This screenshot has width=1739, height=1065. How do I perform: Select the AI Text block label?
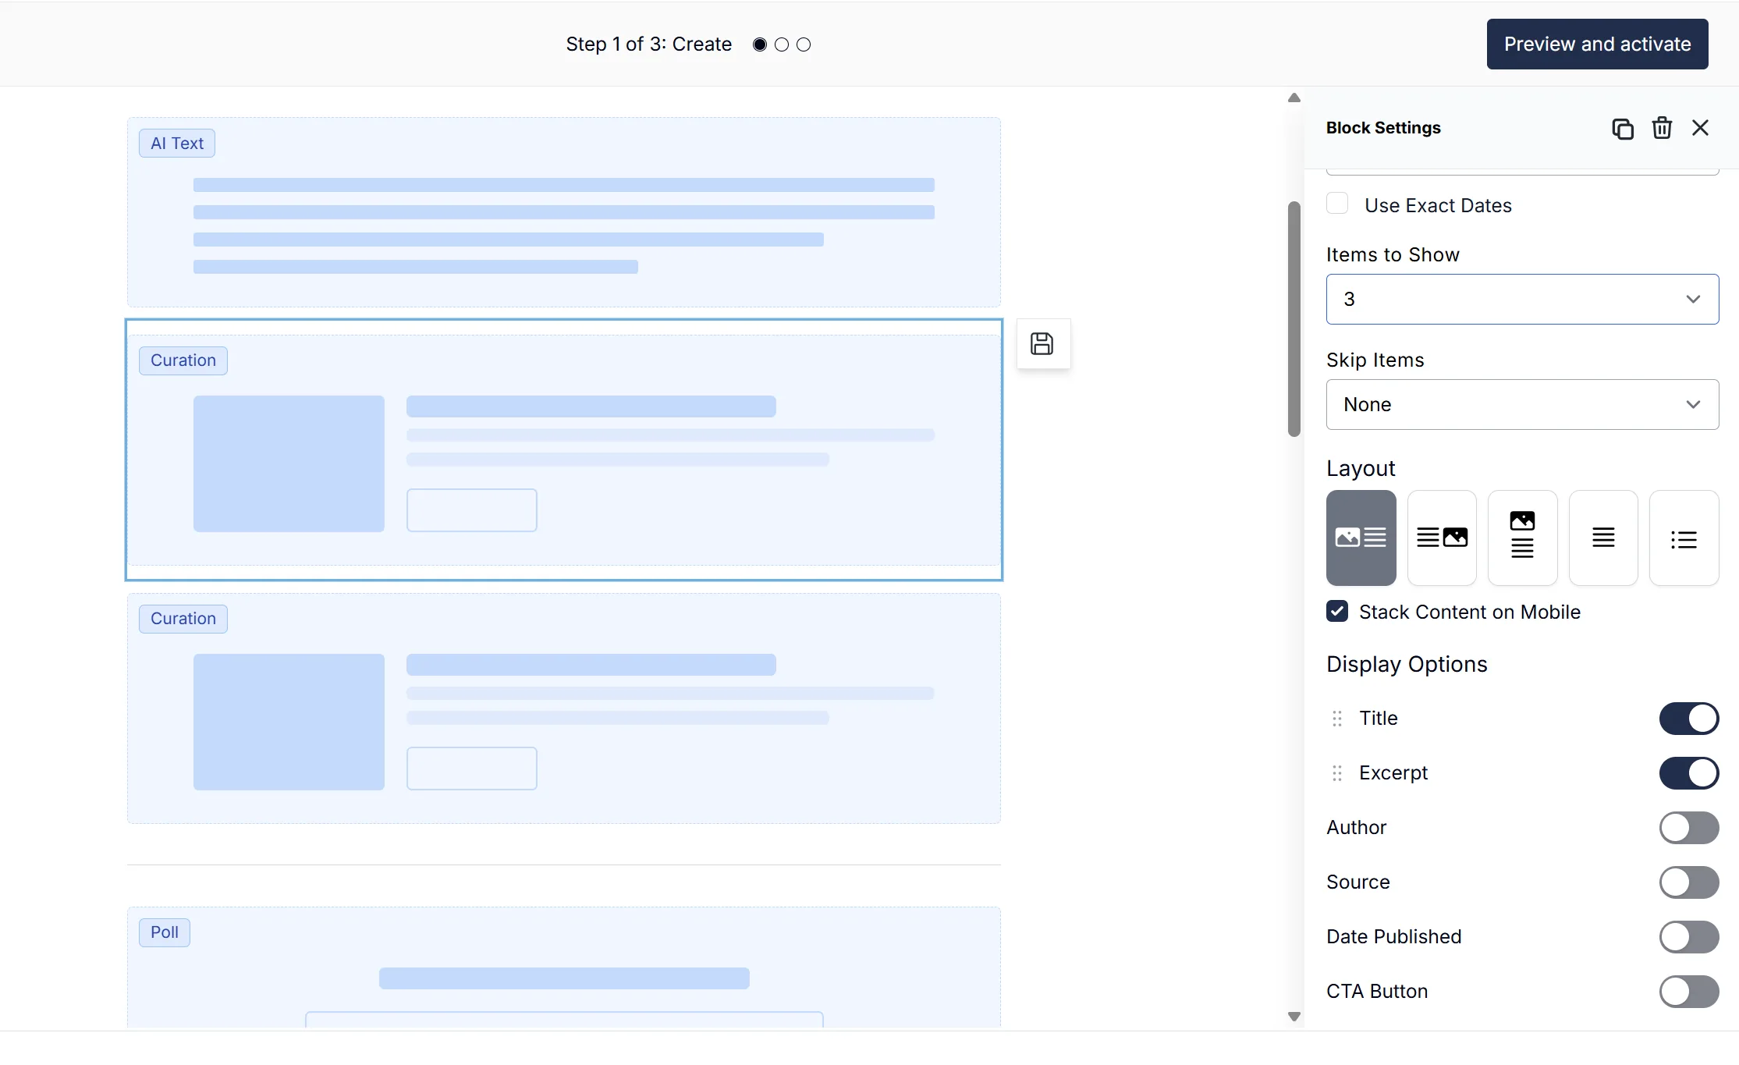177,144
